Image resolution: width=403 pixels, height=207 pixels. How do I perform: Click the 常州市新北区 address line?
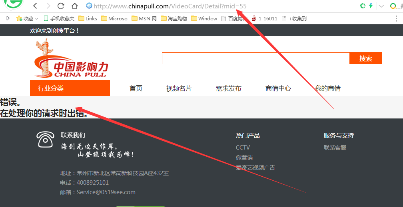(114, 173)
